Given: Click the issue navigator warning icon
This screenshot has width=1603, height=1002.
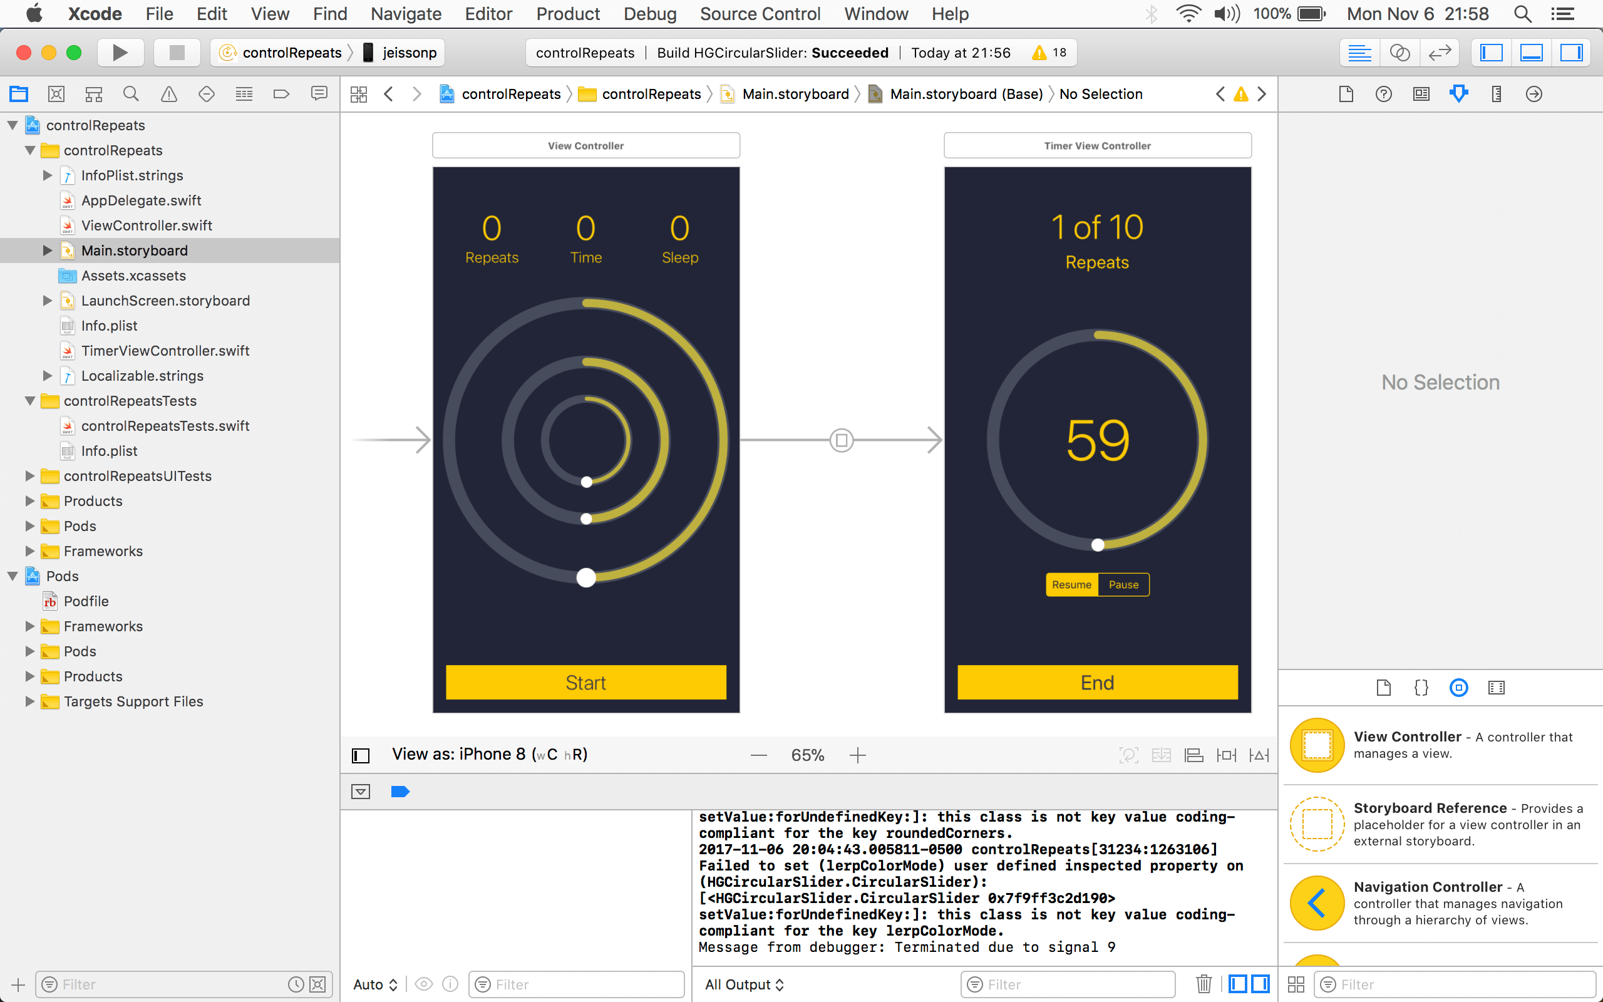Looking at the screenshot, I should tap(167, 92).
